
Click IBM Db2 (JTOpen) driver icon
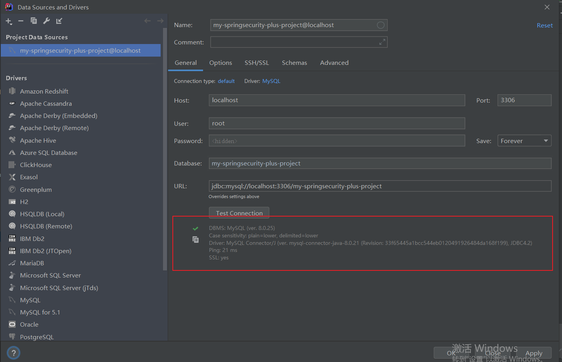12,251
